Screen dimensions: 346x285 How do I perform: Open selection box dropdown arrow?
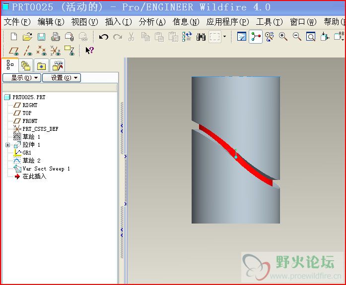[225, 36]
